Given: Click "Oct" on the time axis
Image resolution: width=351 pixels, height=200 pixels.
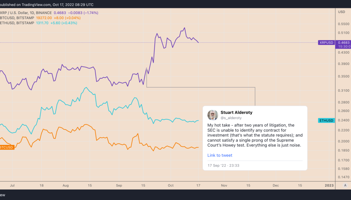Looking at the screenshot, I should point(170,185).
